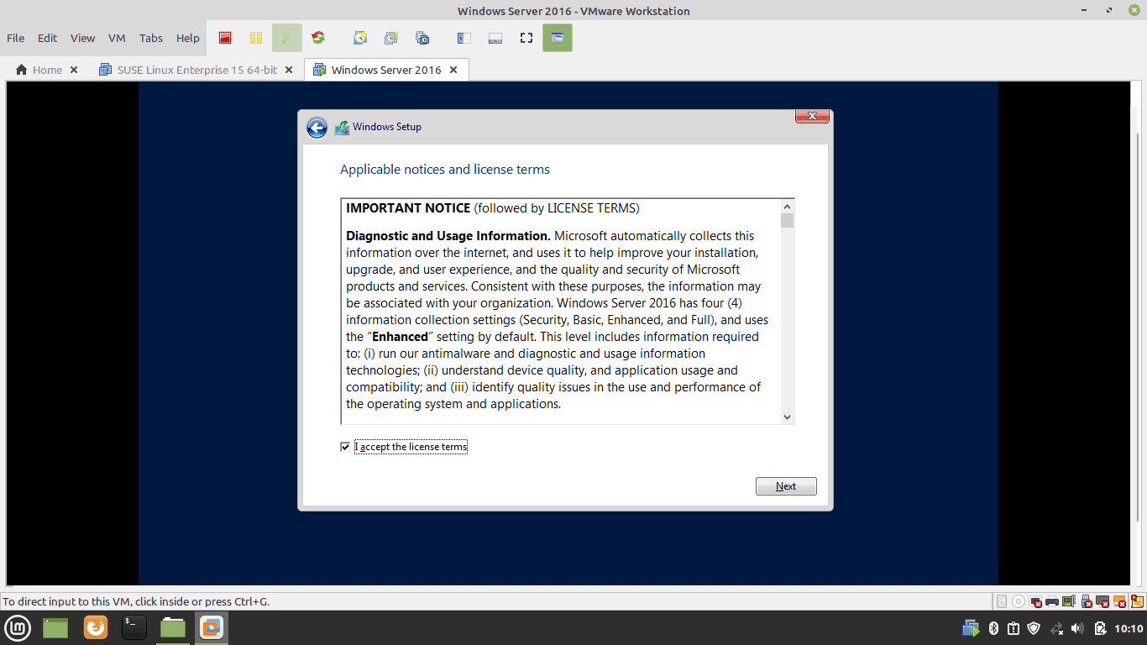
Task: Open the Edit menu
Action: (x=48, y=38)
